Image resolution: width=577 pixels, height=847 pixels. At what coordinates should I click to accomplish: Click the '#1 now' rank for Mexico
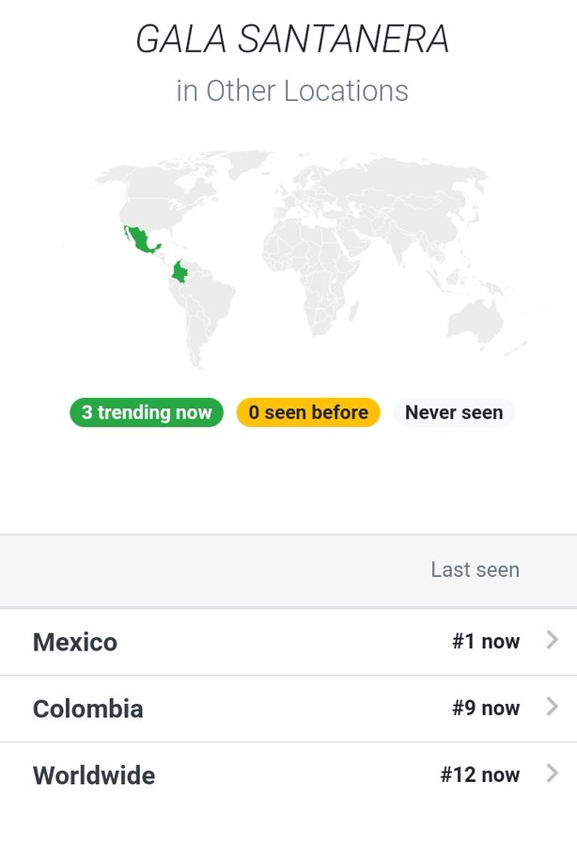click(x=486, y=642)
